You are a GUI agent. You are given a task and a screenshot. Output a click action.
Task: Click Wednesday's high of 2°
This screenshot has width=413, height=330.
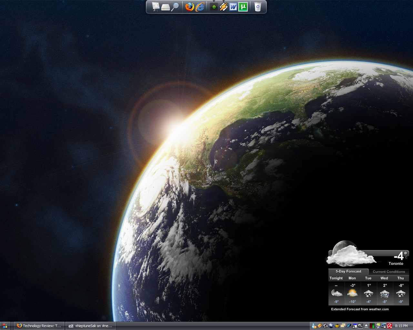click(385, 286)
